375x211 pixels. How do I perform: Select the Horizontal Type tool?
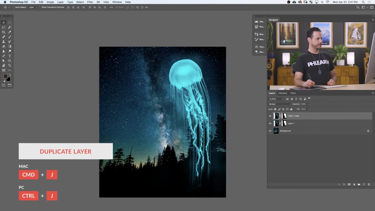(10, 56)
